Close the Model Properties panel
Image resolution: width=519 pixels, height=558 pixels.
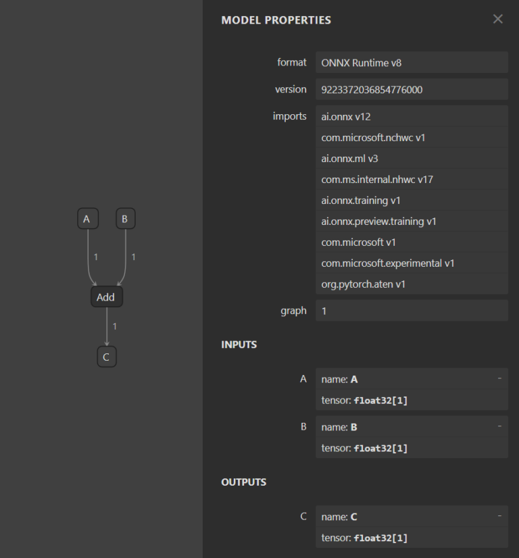(x=498, y=19)
